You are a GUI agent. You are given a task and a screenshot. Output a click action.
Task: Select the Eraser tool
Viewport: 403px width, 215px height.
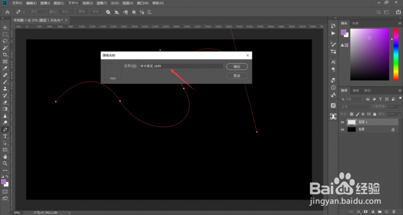[5, 103]
